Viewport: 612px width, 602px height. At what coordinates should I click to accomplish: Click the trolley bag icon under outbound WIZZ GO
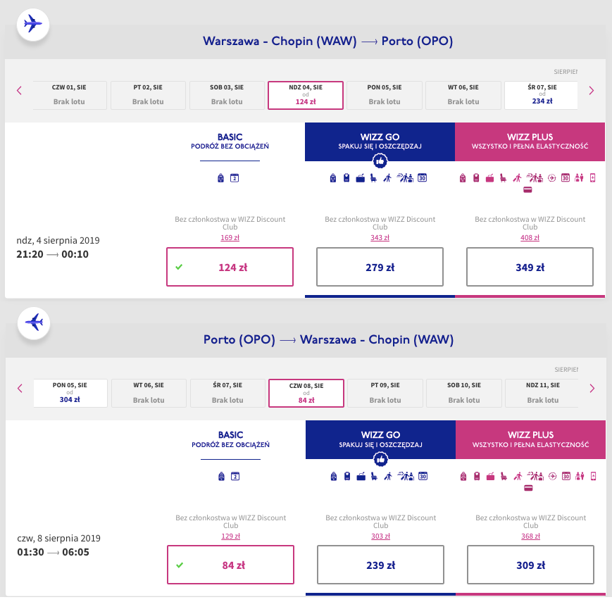[x=346, y=178]
